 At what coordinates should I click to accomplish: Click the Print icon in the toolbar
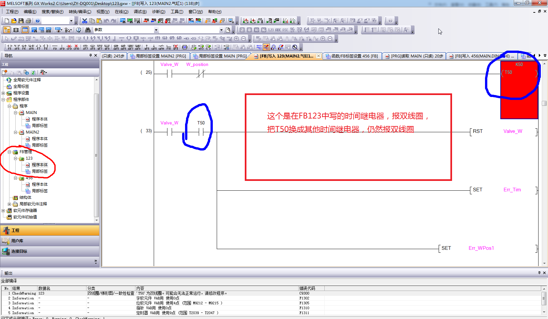coord(28,21)
